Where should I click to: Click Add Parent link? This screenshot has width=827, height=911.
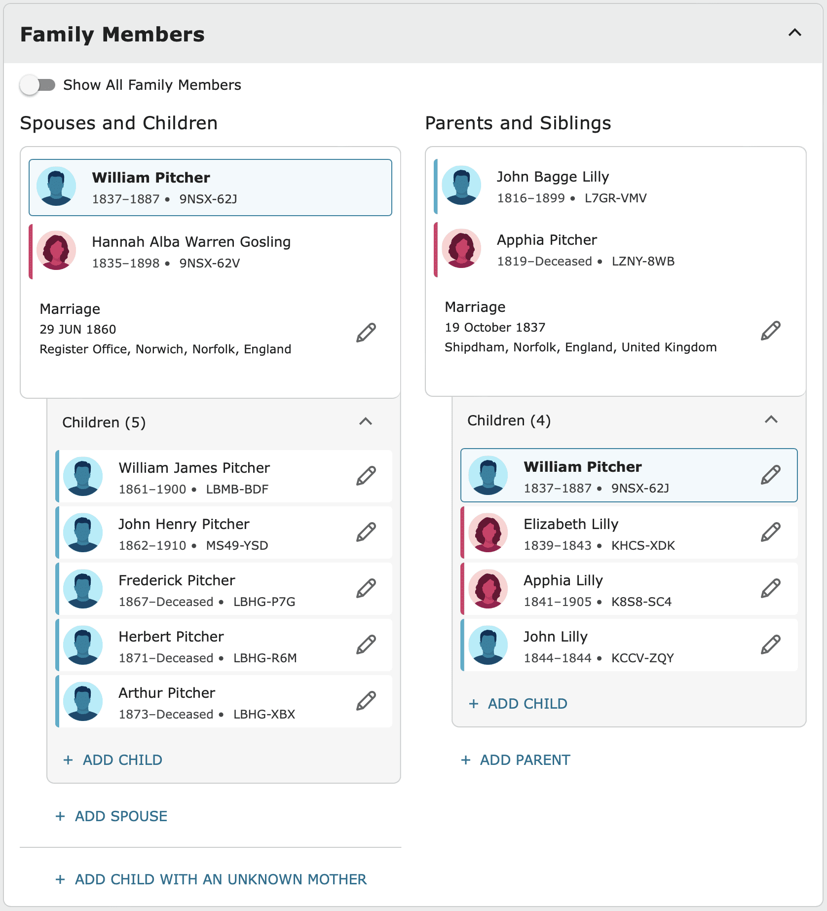(x=516, y=760)
